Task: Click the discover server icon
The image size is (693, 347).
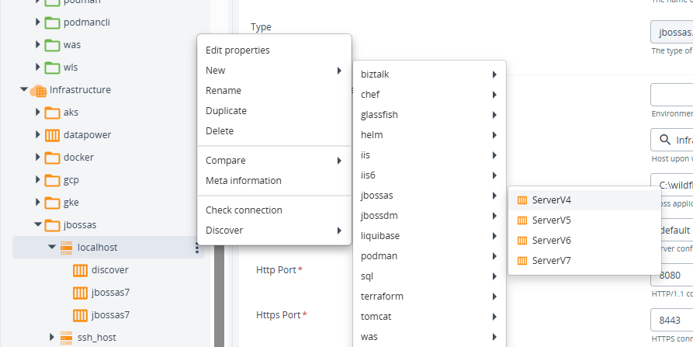Action: click(80, 270)
